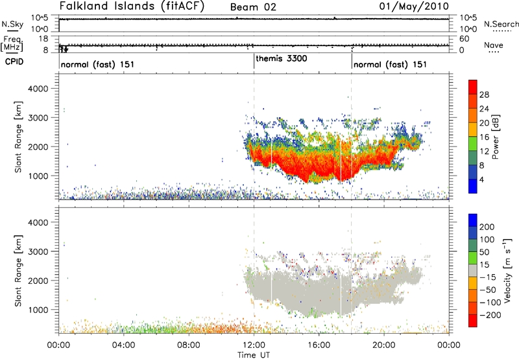
Task: Click the 'Nave' legend label
Action: 493,45
